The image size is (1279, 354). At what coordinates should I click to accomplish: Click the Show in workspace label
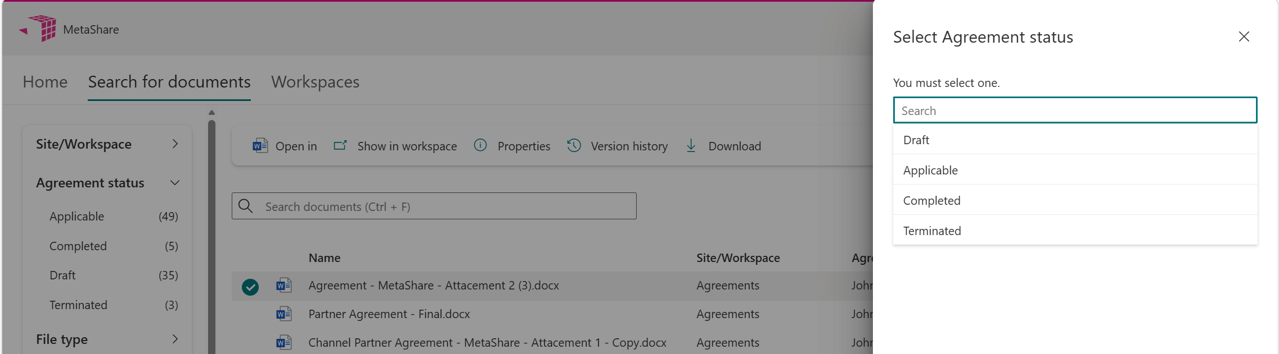point(407,146)
